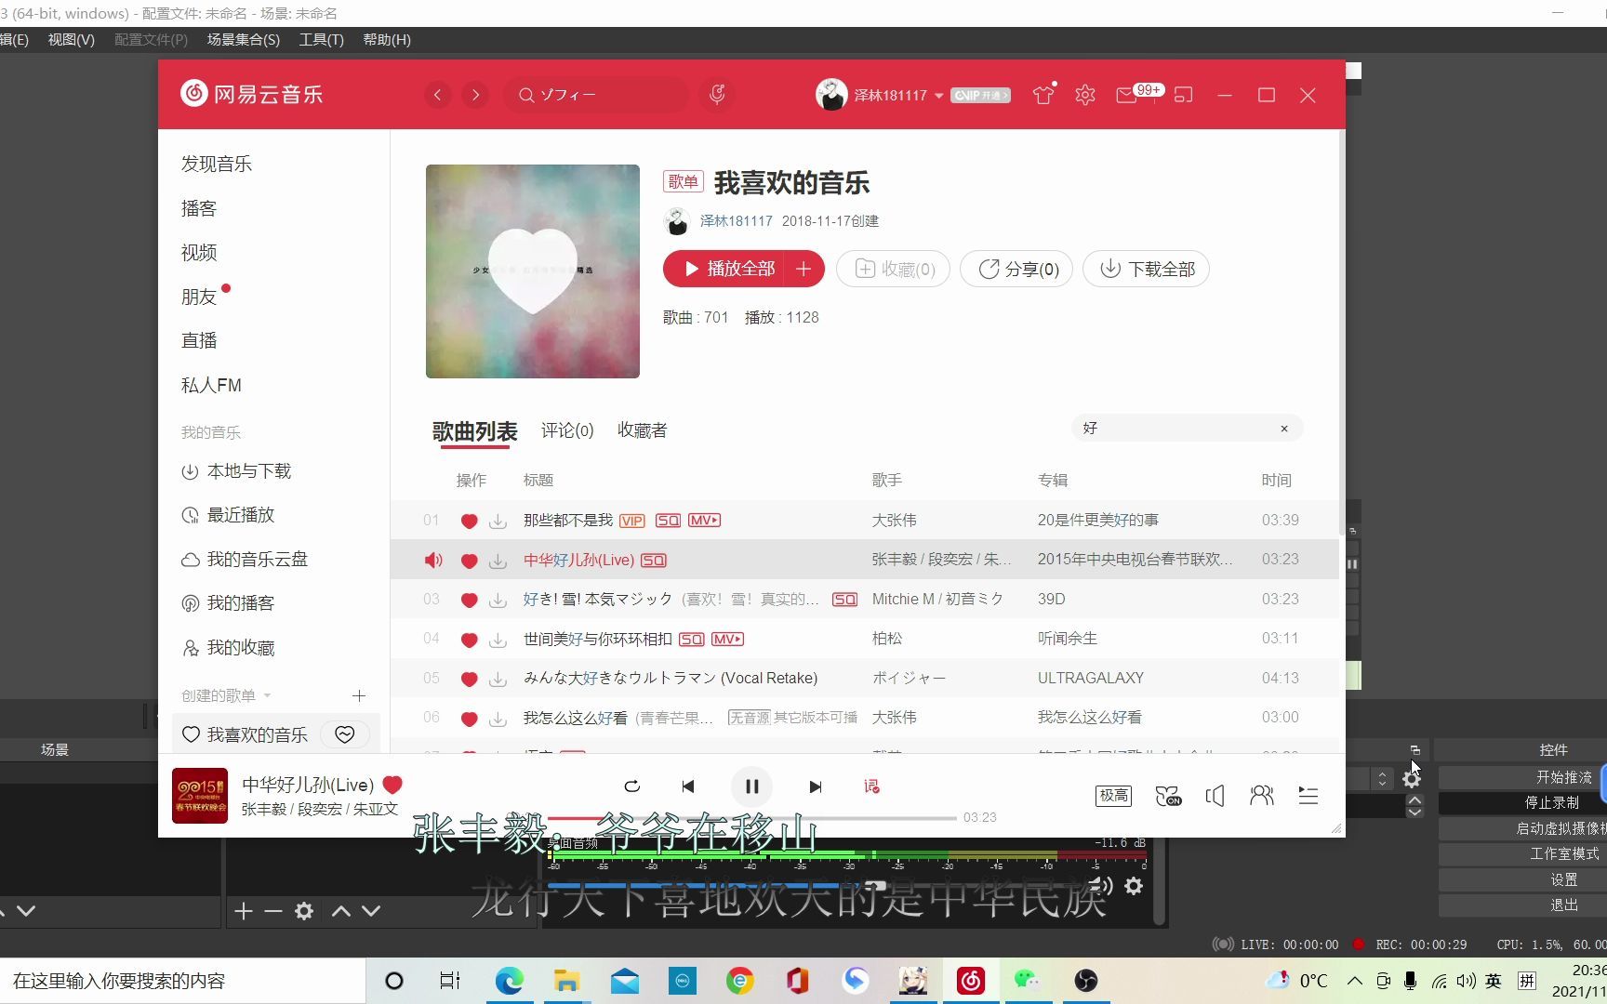
Task: Click the volume speaker icon in player
Action: tap(1215, 796)
